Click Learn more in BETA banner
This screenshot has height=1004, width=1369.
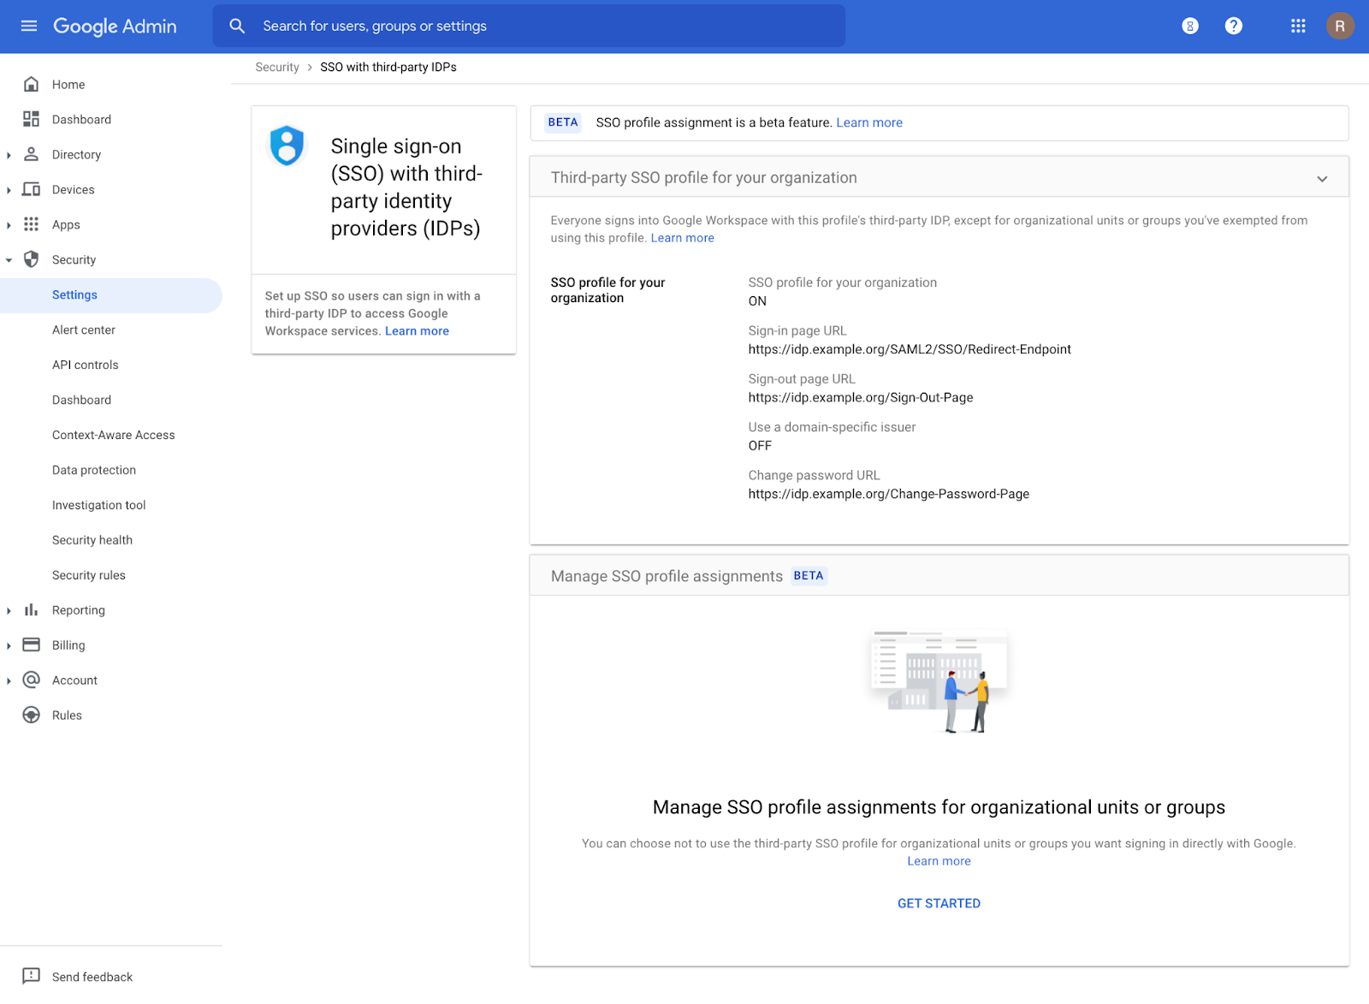[x=869, y=122]
